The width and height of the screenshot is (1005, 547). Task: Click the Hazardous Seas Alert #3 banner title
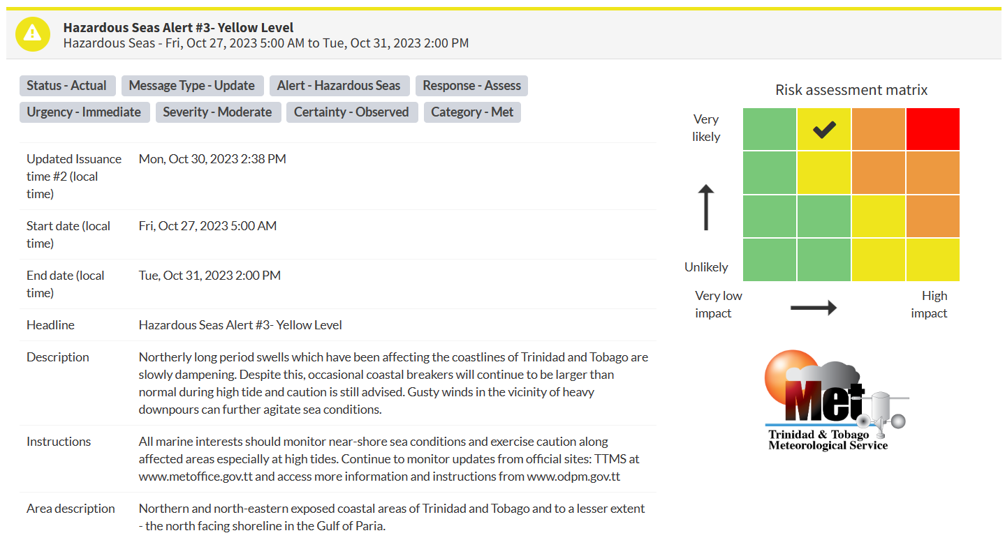pyautogui.click(x=179, y=27)
